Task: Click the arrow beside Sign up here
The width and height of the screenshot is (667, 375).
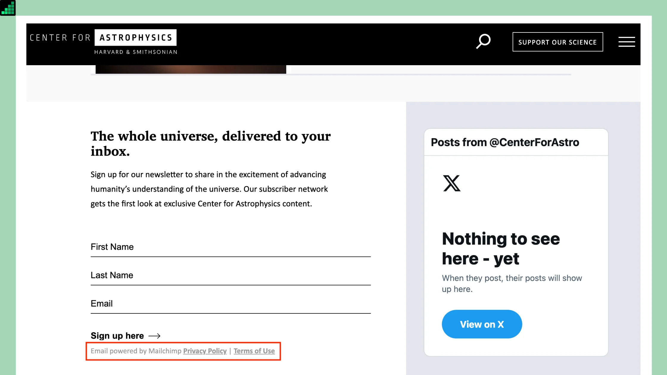Action: [155, 336]
